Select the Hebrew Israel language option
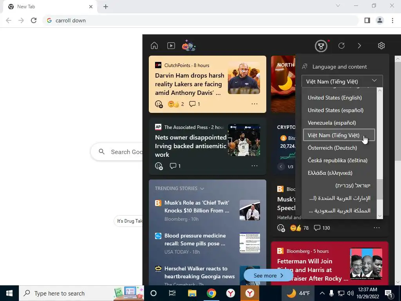This screenshot has height=301, width=401. [x=339, y=185]
